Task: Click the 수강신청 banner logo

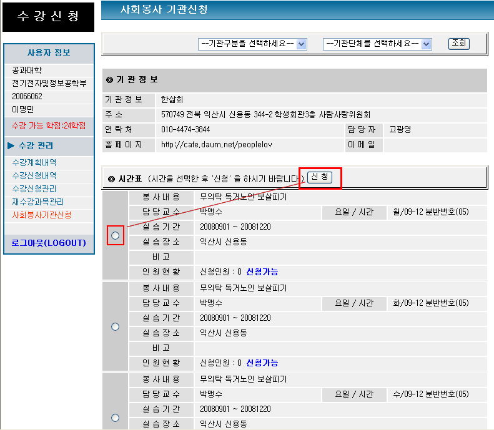Action: coord(48,17)
